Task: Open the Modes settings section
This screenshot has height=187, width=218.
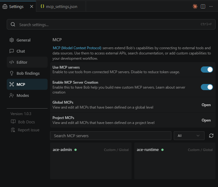Action: pos(27,95)
